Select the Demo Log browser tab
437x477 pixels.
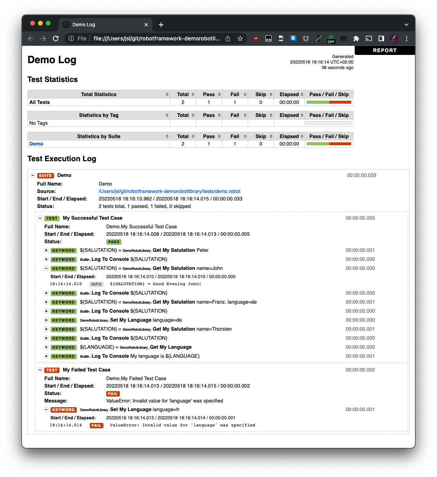pyautogui.click(x=102, y=25)
